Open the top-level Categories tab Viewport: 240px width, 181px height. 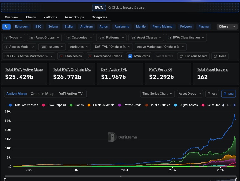(99, 17)
